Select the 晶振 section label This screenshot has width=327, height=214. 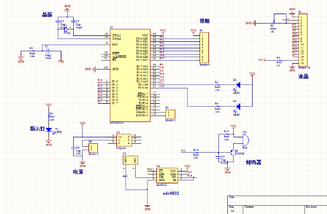[x=47, y=15]
